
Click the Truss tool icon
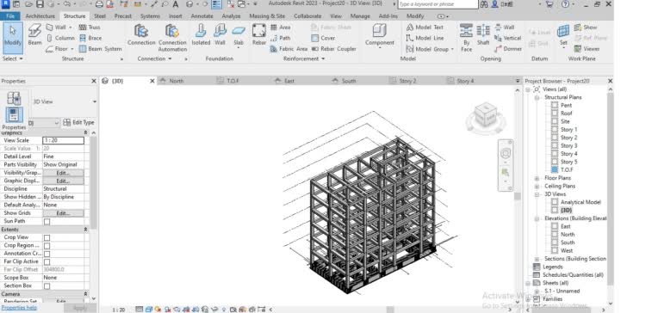83,28
